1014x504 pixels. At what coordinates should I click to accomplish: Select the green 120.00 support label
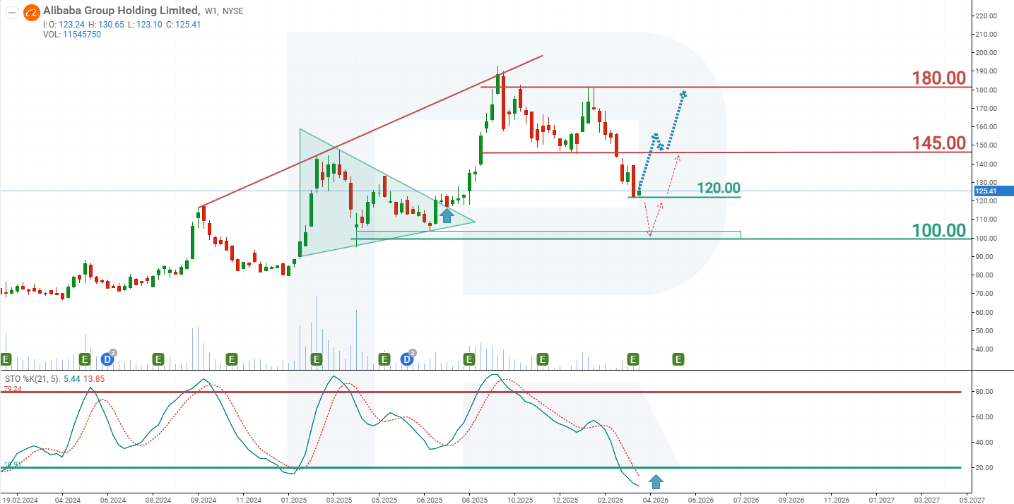(x=718, y=188)
